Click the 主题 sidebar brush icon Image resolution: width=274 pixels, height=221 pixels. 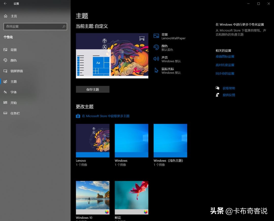coord(5,82)
